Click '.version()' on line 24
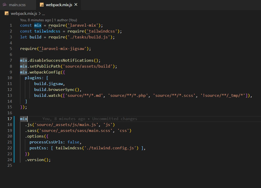261x188 pixels. pos(37,160)
